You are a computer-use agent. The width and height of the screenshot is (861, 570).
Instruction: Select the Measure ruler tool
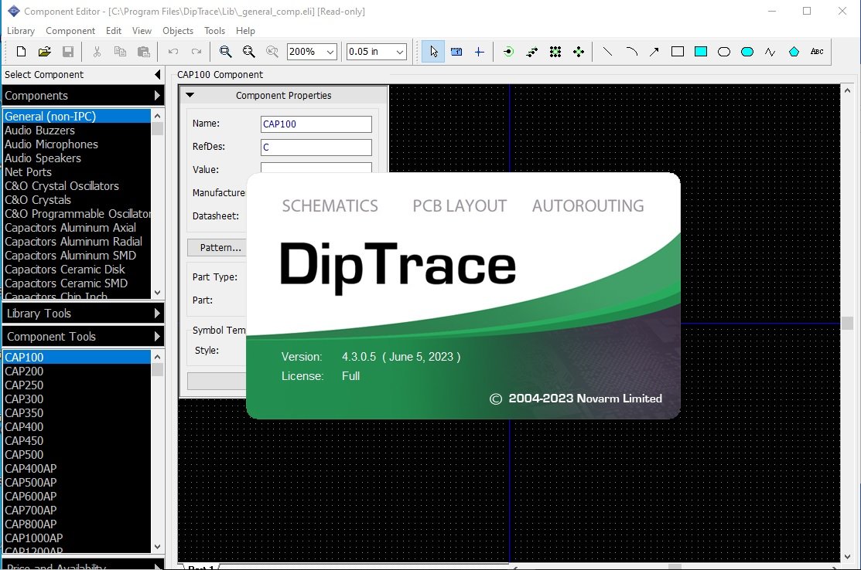point(456,52)
